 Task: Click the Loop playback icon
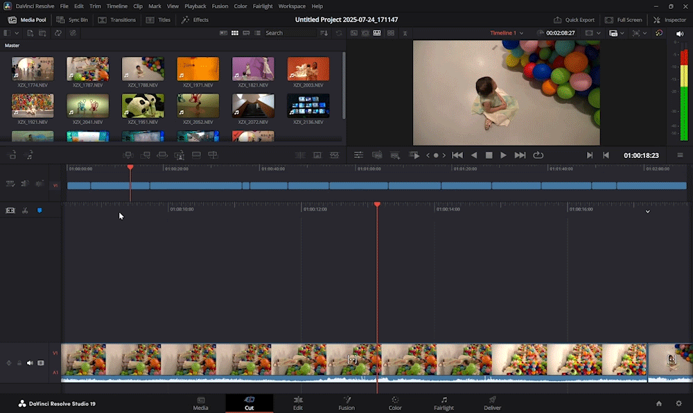pyautogui.click(x=538, y=155)
